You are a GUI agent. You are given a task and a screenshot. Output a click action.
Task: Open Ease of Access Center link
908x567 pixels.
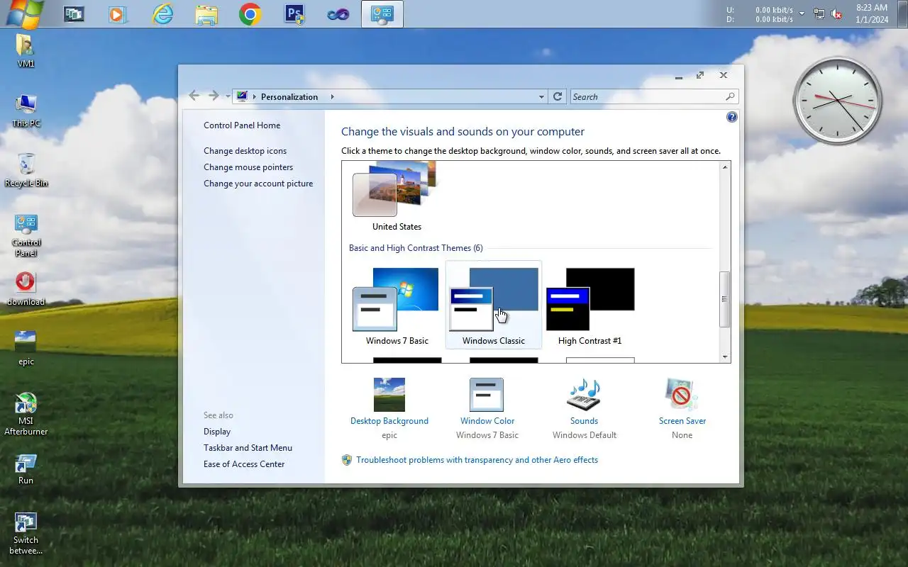(244, 464)
